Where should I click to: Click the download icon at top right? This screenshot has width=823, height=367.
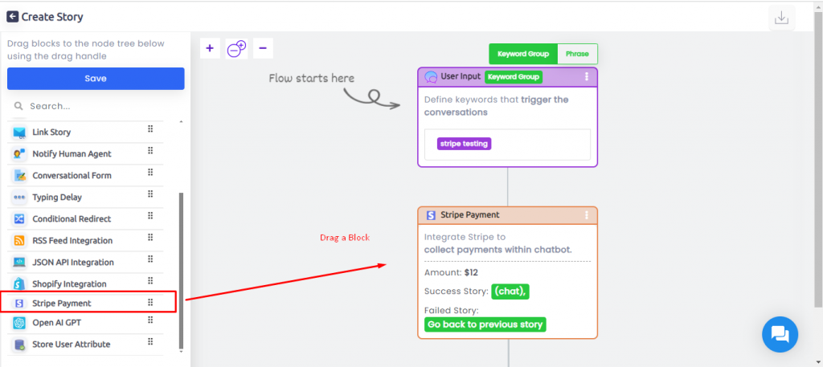[x=781, y=18]
